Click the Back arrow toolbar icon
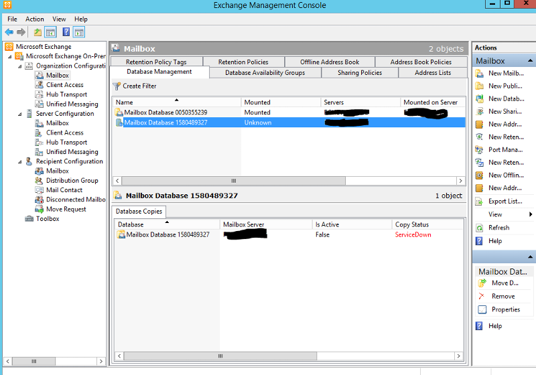This screenshot has width=536, height=375. click(x=9, y=32)
